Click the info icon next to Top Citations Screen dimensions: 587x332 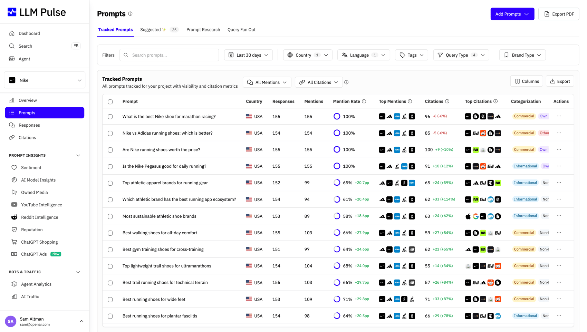(x=495, y=101)
